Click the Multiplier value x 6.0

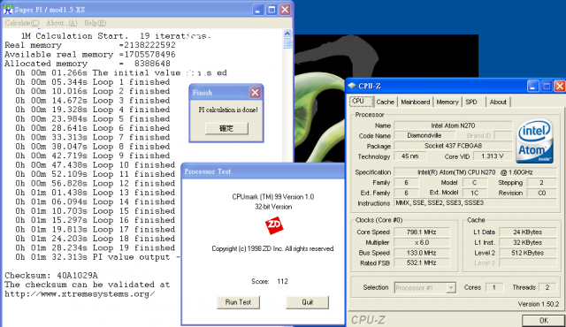click(422, 242)
